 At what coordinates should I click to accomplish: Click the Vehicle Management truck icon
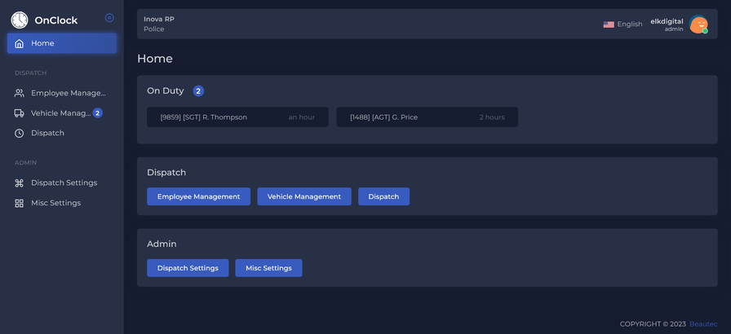19,113
